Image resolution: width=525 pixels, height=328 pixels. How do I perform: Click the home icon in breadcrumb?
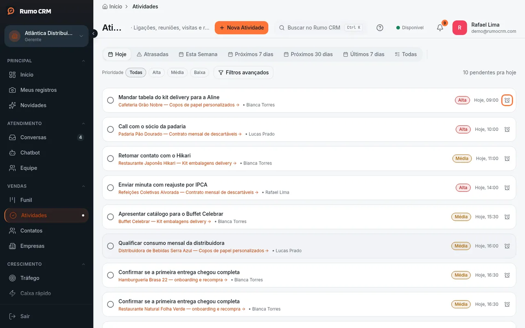(105, 7)
